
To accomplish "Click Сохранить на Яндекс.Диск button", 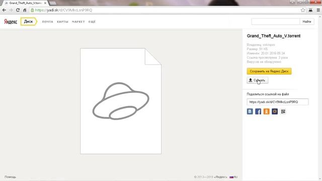I will [269, 71].
